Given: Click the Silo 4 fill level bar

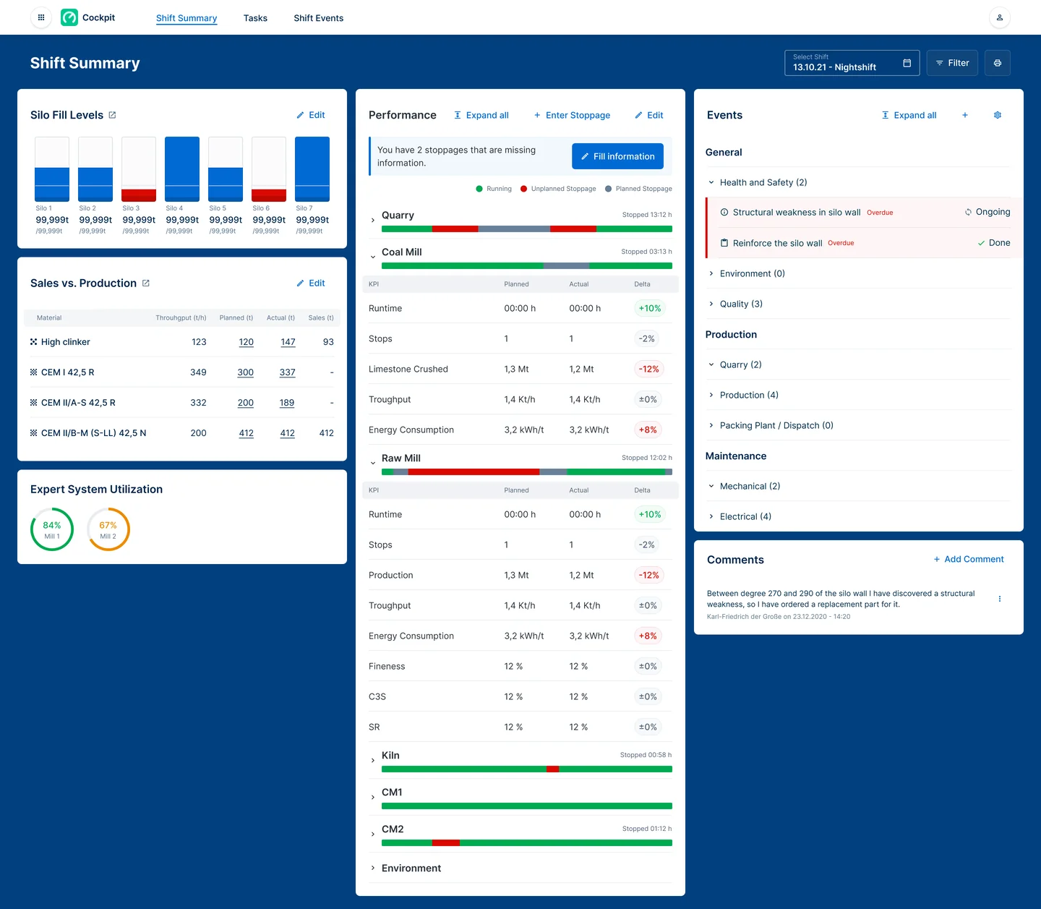Looking at the screenshot, I should click(182, 169).
